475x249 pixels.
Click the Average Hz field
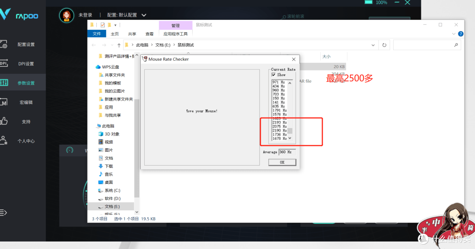point(287,152)
